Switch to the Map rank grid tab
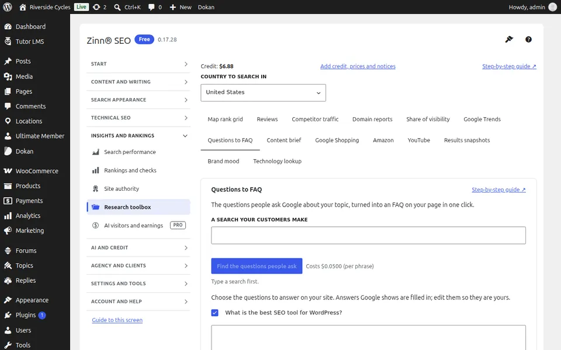The width and height of the screenshot is (561, 350). 225,119
